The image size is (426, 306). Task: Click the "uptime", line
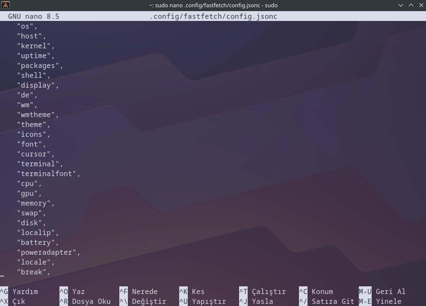coord(36,56)
